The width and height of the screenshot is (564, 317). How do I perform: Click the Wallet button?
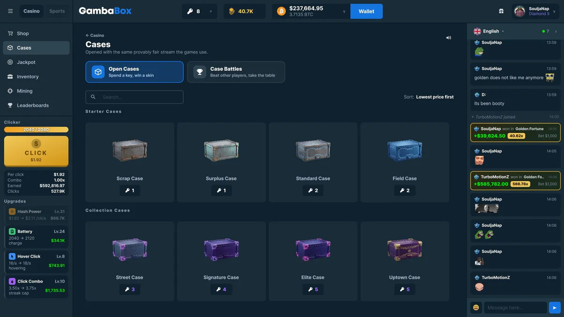tap(367, 11)
